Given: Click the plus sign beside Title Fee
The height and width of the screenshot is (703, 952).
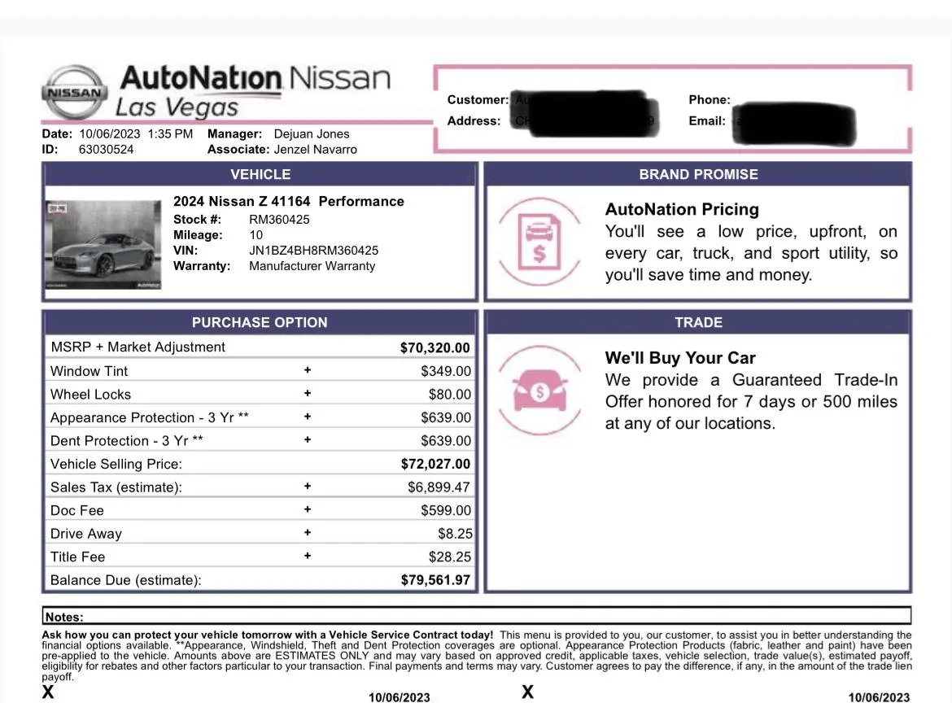Looking at the screenshot, I should click(308, 556).
